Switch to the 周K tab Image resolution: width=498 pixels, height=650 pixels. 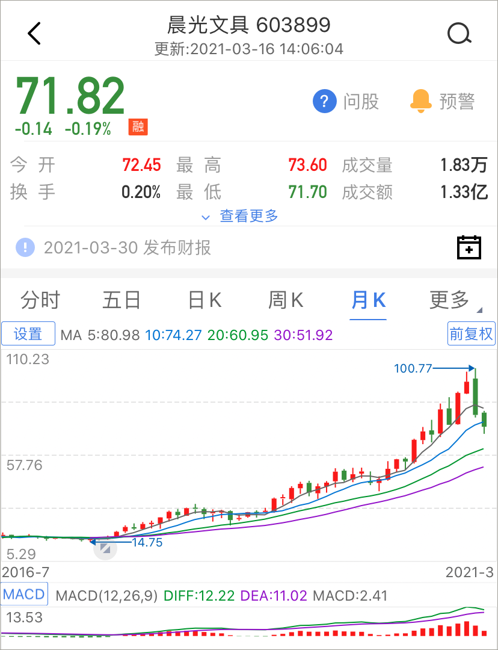(x=286, y=300)
